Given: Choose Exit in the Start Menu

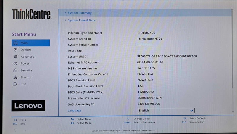Looking at the screenshot, I should (23, 84).
